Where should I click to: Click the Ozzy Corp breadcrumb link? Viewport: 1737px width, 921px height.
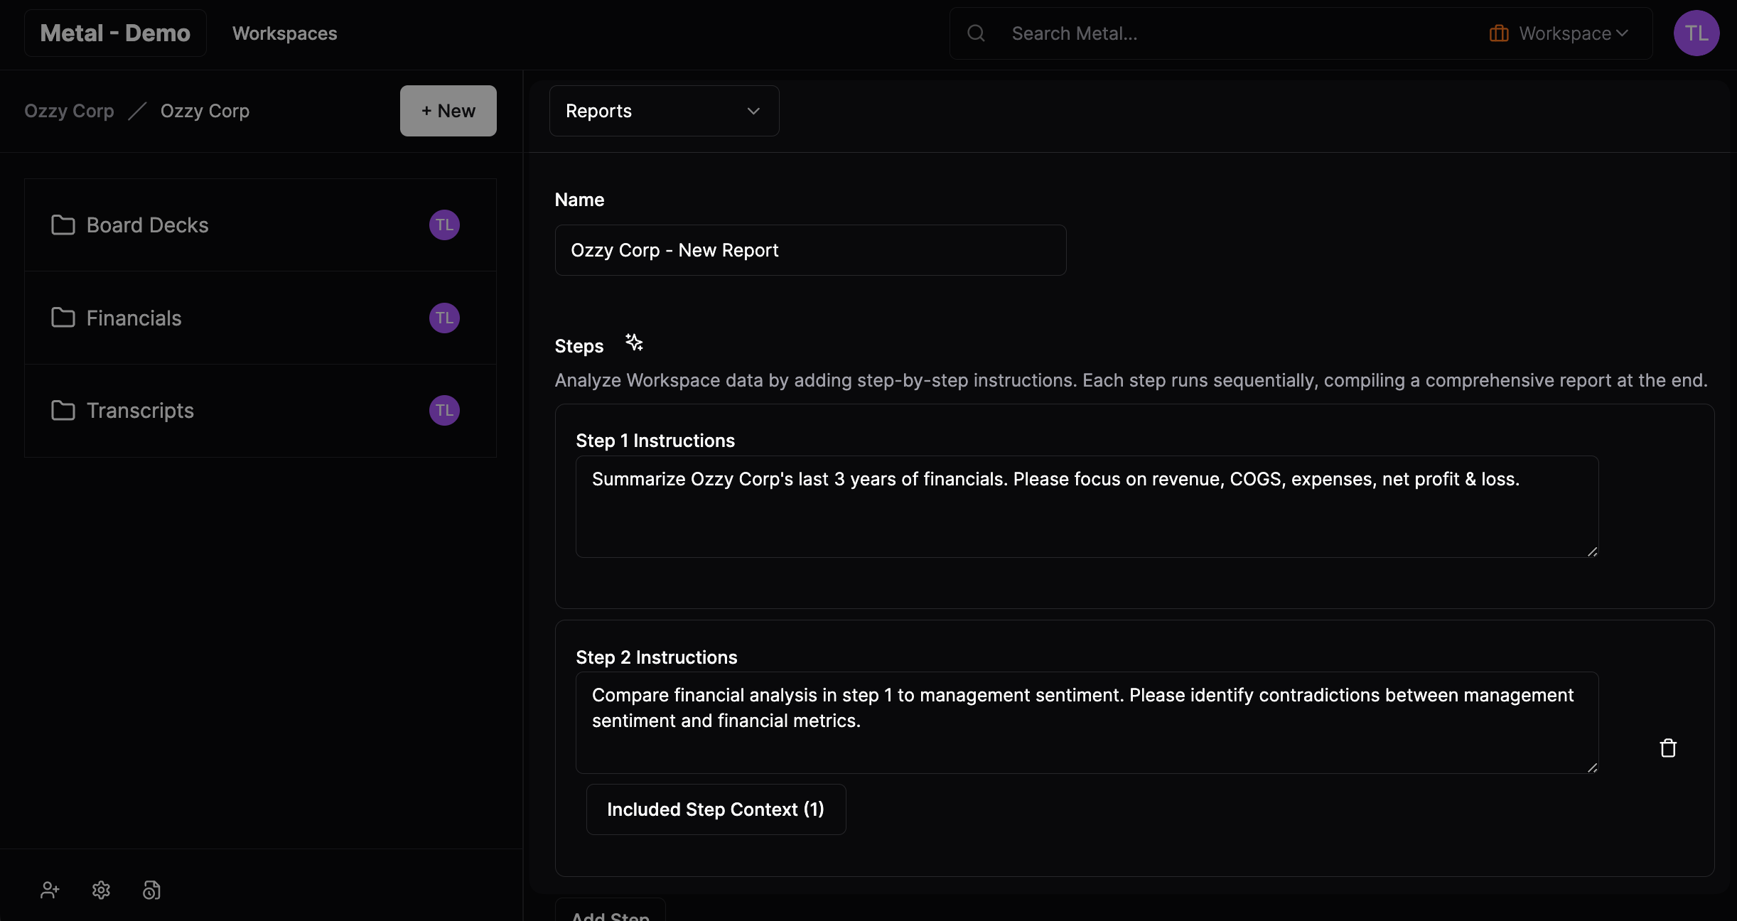coord(69,110)
